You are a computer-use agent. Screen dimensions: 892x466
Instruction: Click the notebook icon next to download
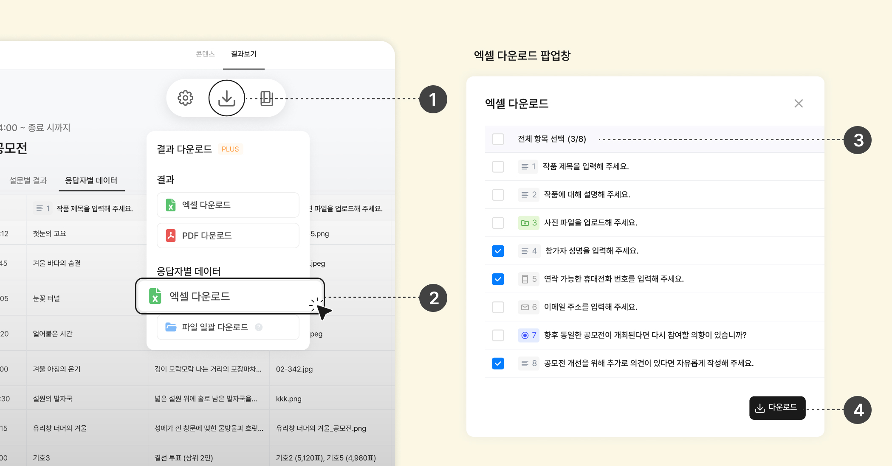(x=266, y=98)
